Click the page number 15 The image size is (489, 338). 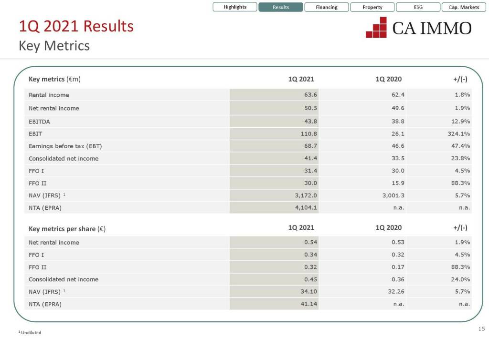click(x=481, y=328)
